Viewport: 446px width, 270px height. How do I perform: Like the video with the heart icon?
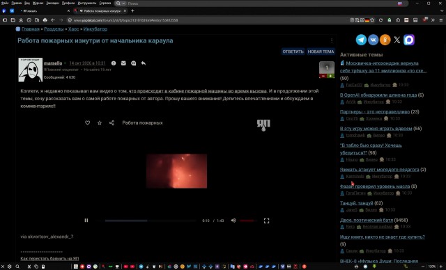[88, 122]
